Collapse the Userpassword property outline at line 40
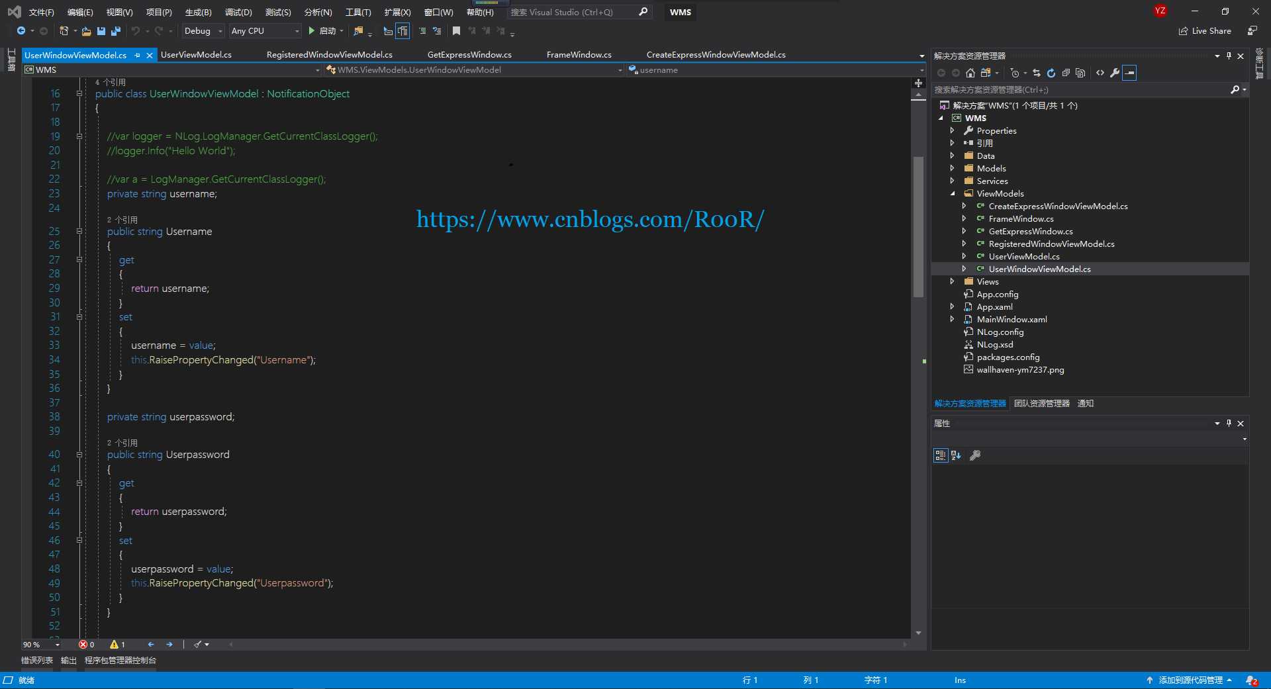This screenshot has width=1271, height=689. (x=79, y=455)
